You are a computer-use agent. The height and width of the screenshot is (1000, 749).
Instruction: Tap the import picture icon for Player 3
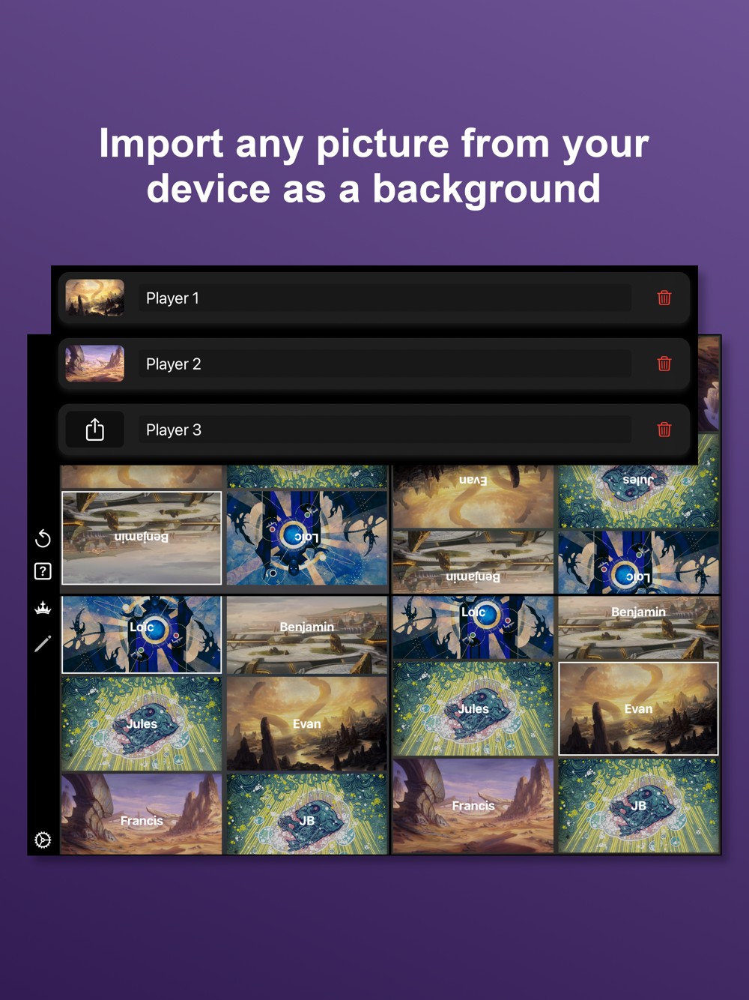[94, 430]
